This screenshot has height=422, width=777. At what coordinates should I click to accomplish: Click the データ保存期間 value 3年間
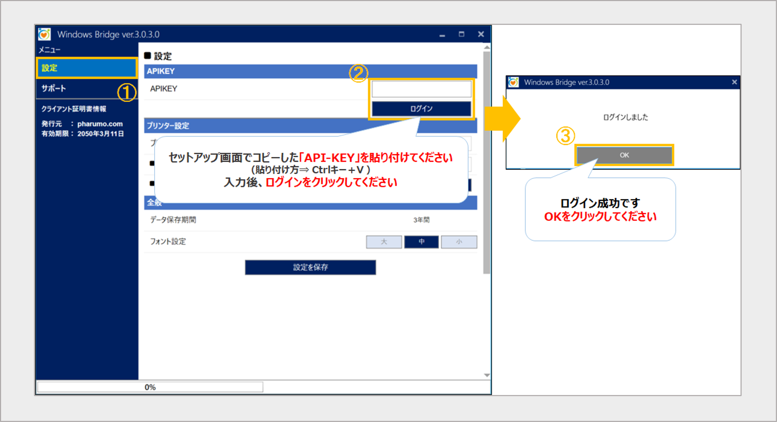pyautogui.click(x=421, y=220)
